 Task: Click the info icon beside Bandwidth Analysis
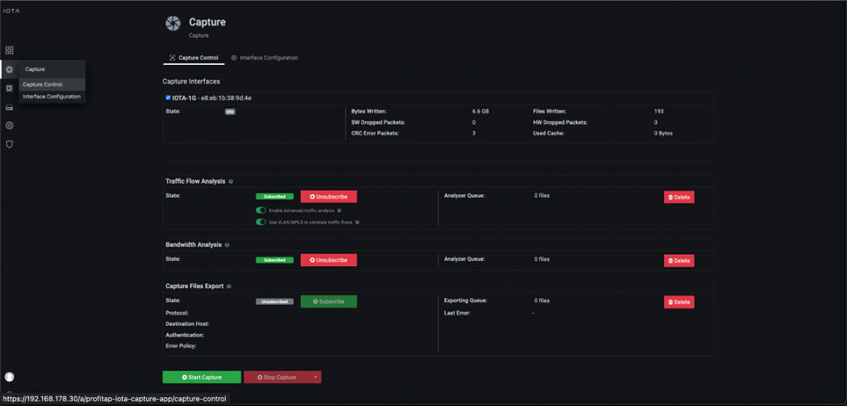227,245
